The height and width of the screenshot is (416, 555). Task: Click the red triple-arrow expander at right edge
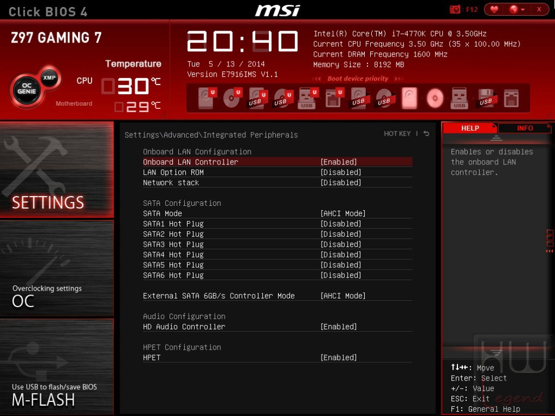(x=550, y=251)
